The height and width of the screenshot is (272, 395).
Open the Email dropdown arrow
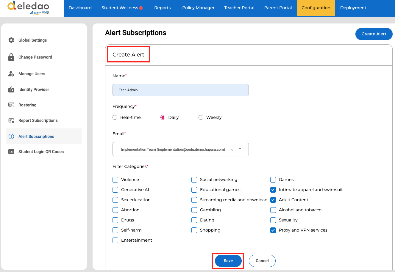tap(240, 149)
